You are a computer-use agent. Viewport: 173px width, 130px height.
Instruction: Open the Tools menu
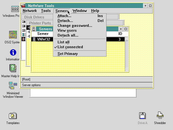46,11
